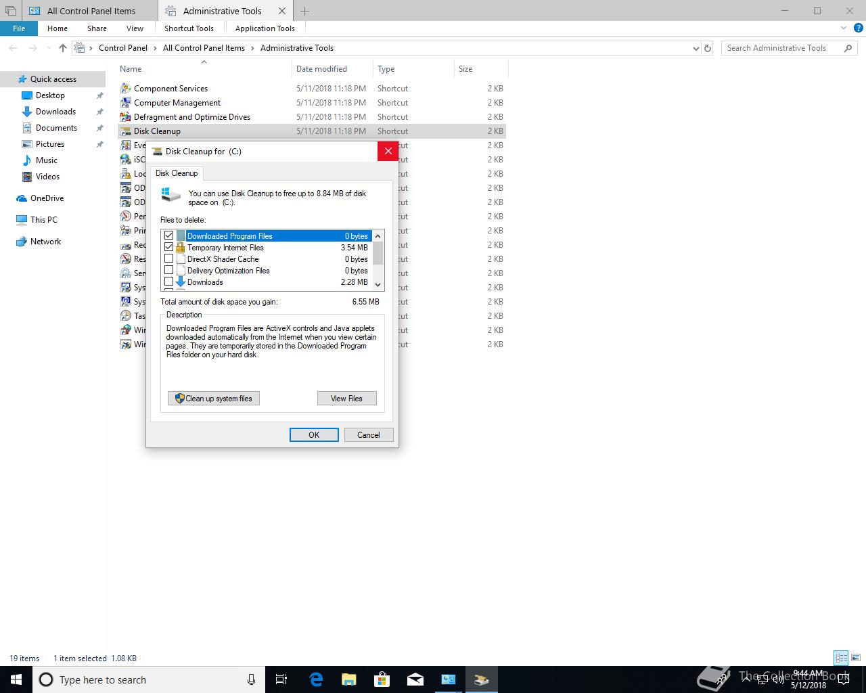Open the Home ribbon tab

[58, 28]
